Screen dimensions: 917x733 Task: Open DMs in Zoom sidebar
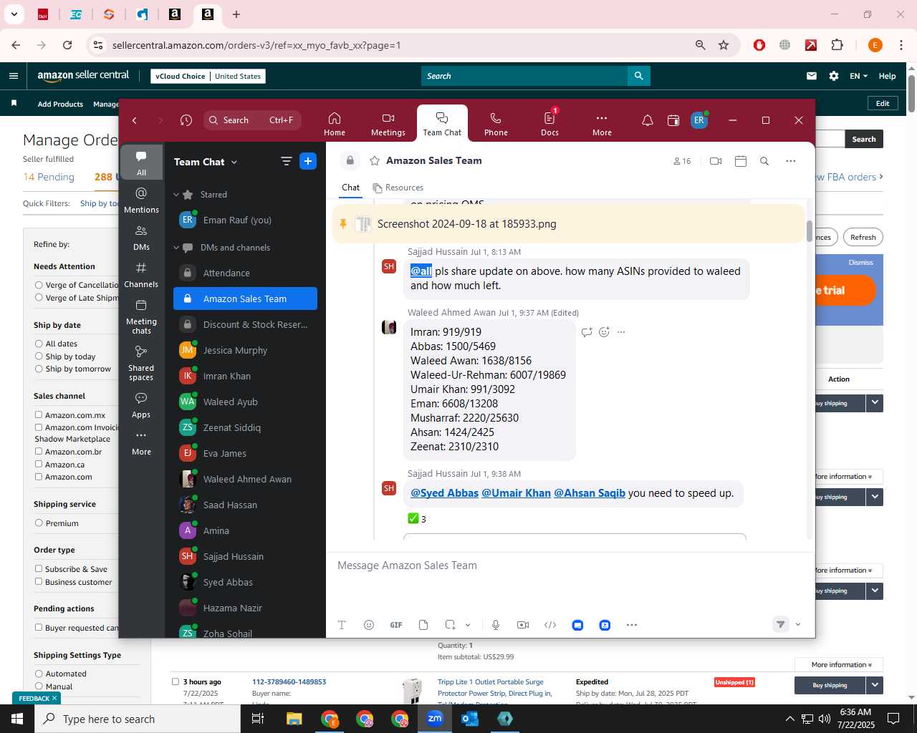pos(141,237)
